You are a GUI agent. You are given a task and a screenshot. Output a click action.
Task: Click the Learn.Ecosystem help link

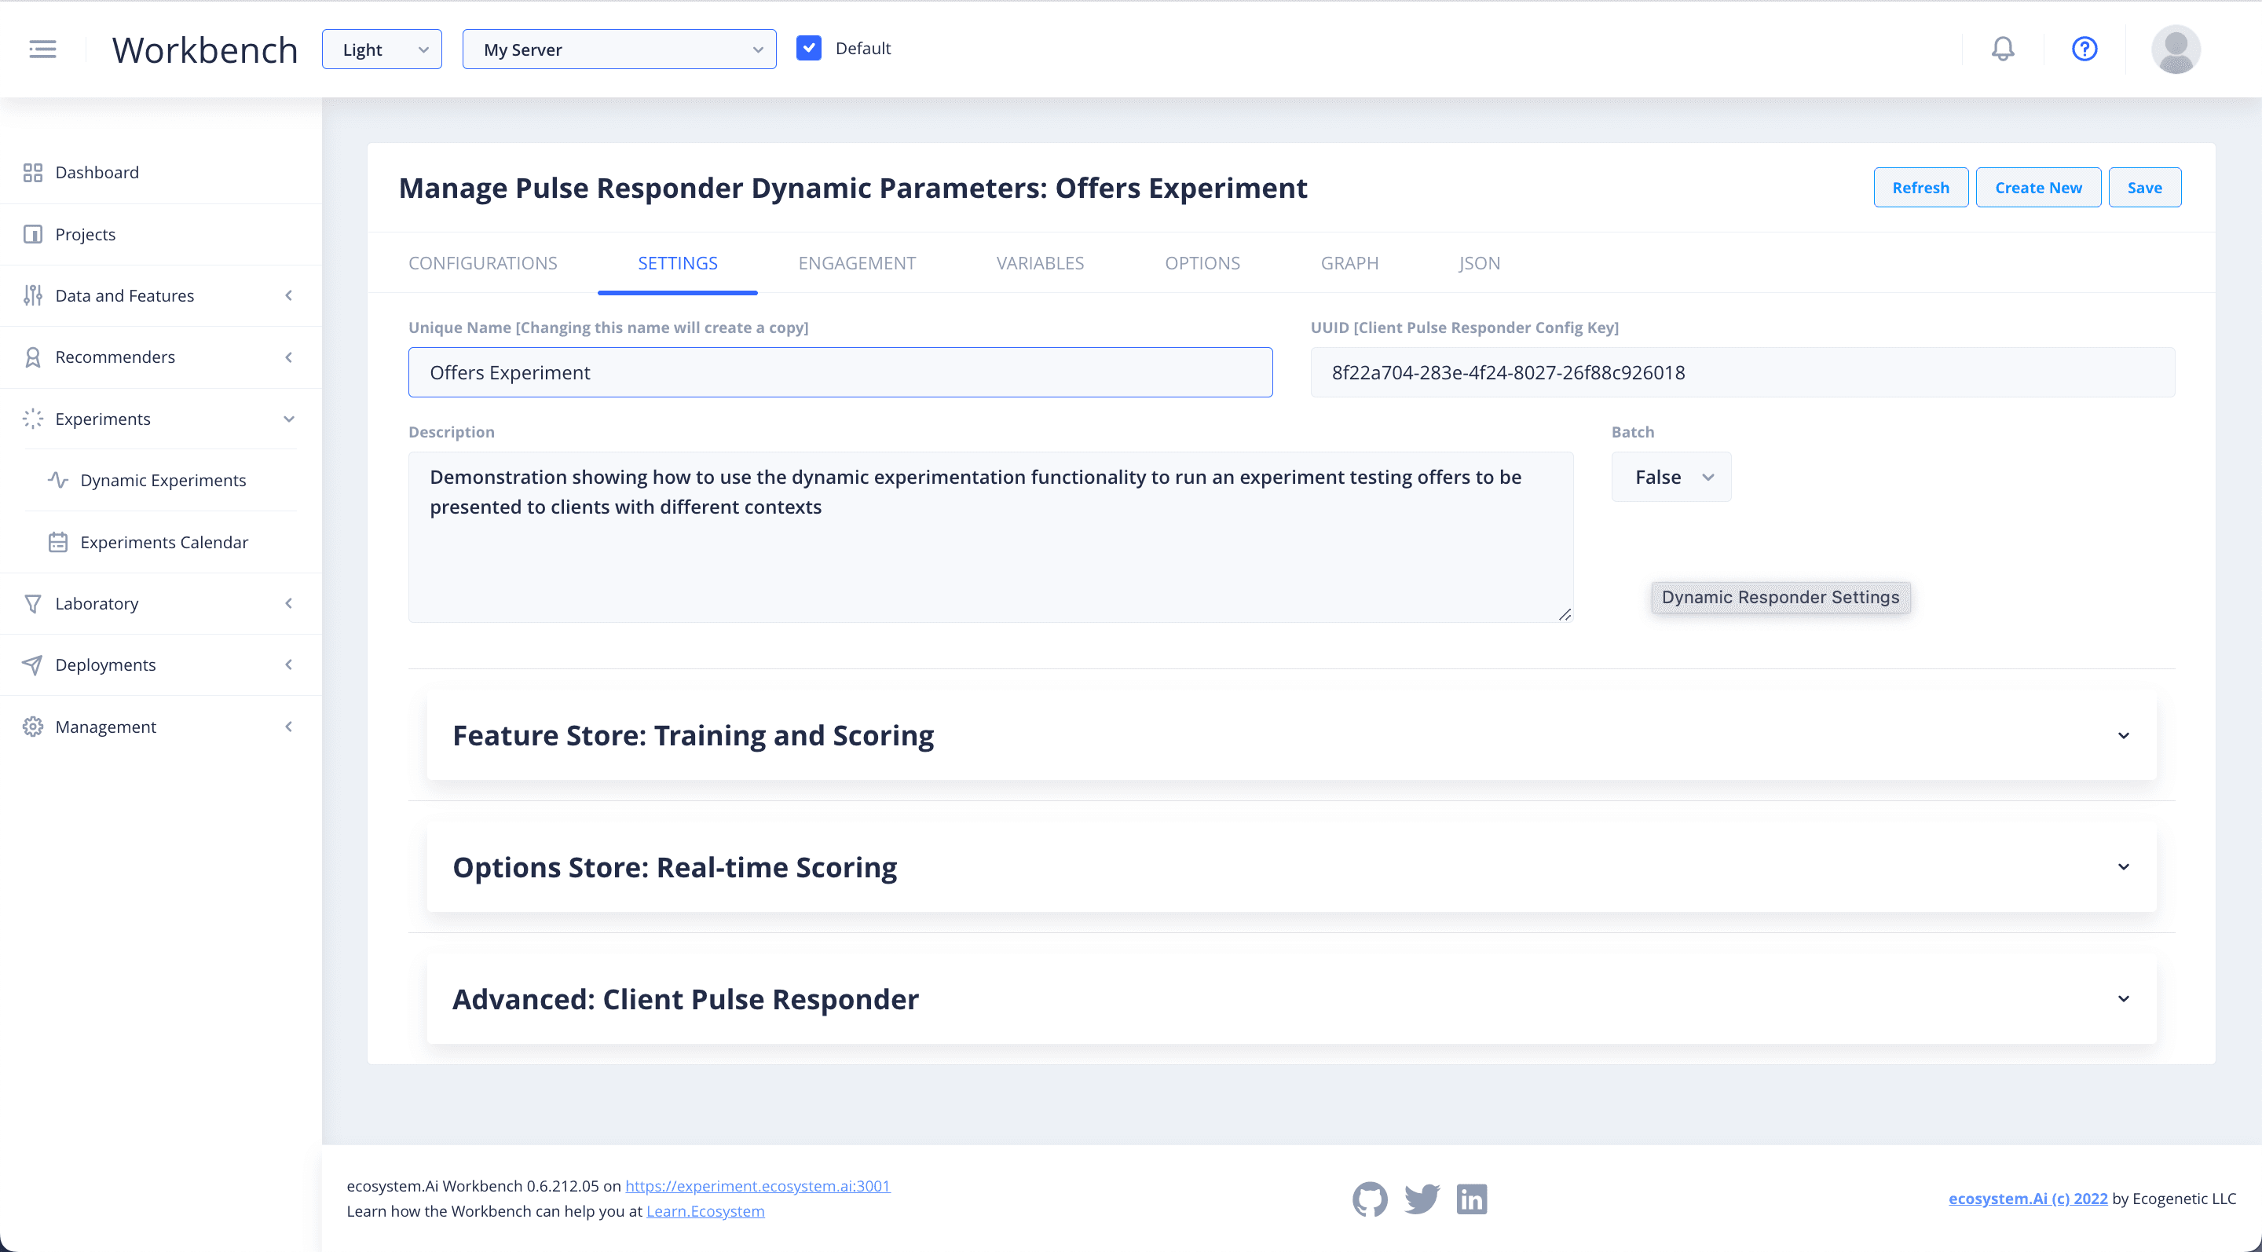tap(706, 1210)
